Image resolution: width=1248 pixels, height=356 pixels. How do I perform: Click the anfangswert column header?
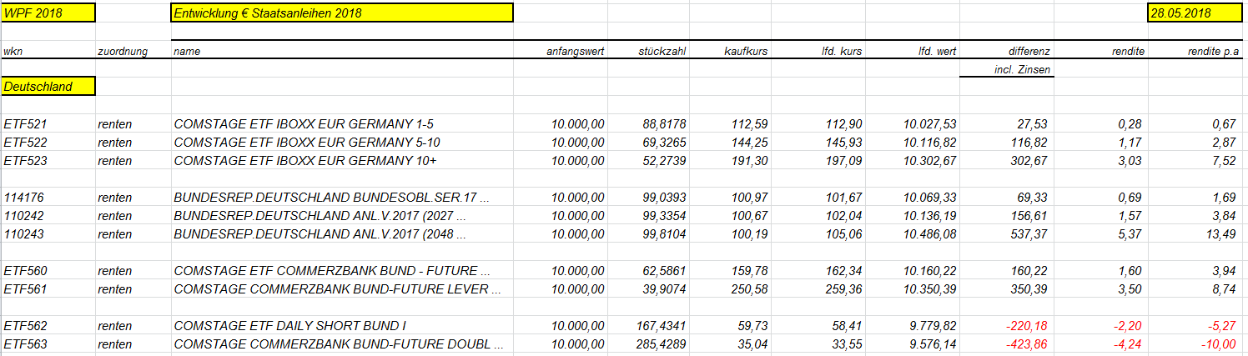(x=575, y=51)
